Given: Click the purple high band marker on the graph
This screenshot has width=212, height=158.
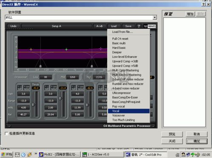Looking at the screenshot, I should 100,49.
